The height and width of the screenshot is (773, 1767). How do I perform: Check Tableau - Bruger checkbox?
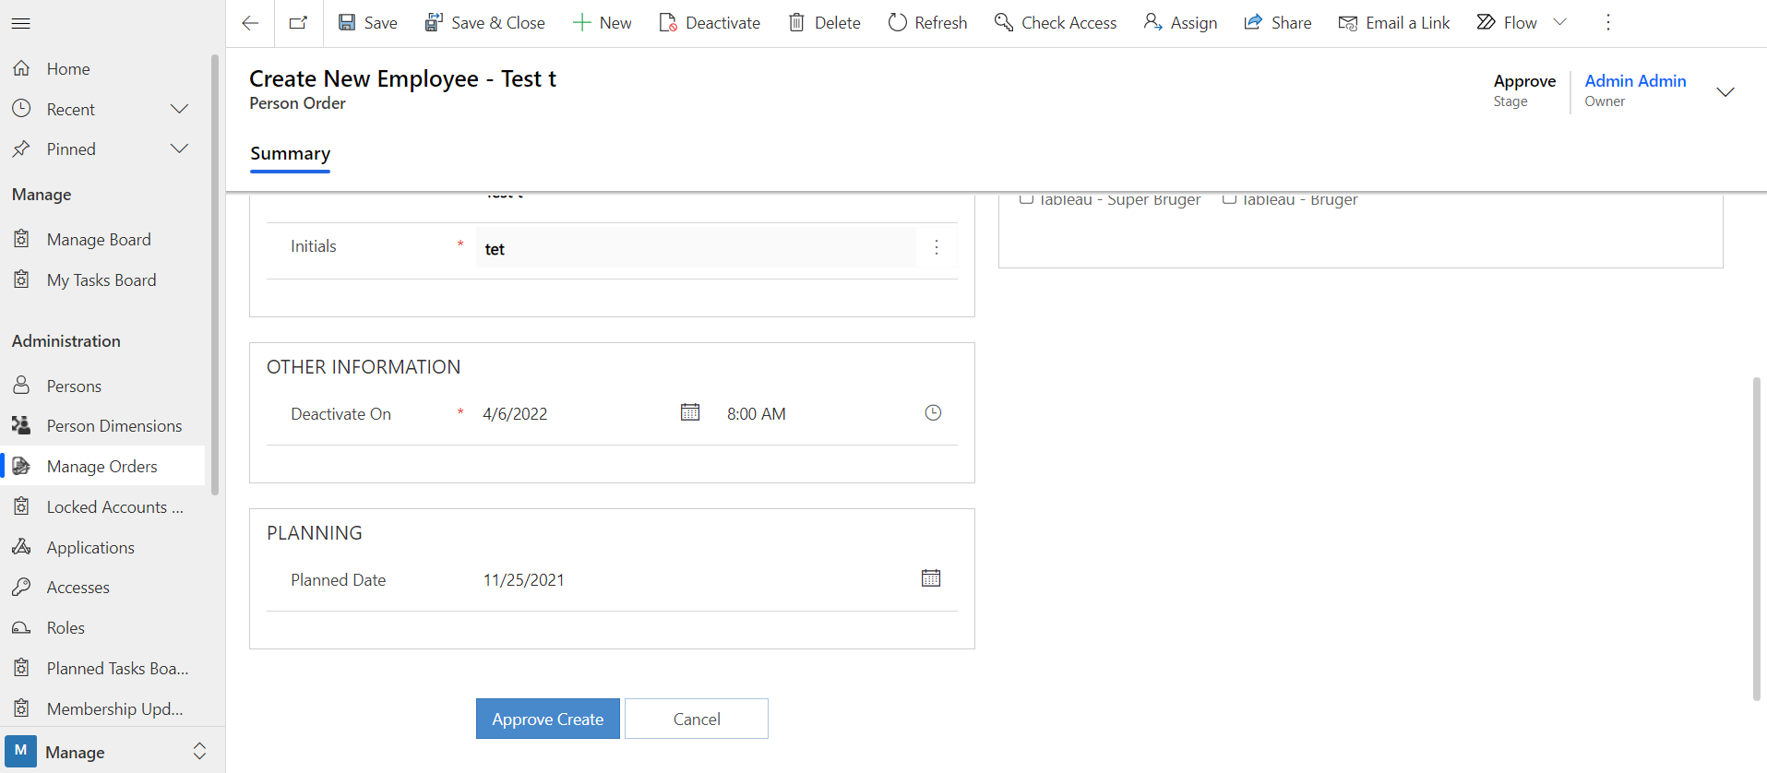1229,199
